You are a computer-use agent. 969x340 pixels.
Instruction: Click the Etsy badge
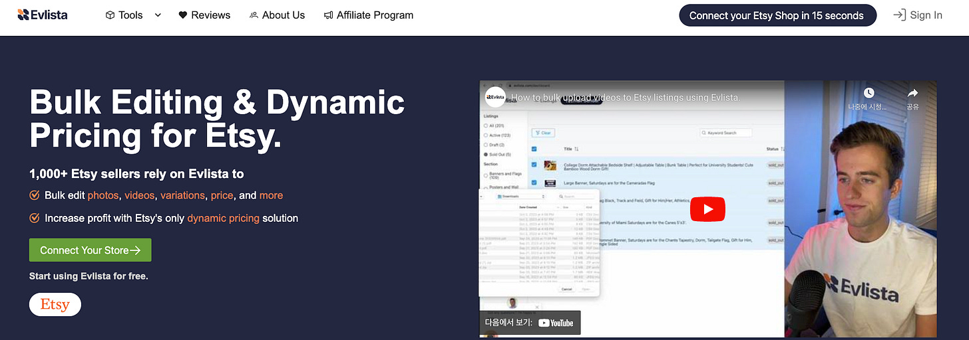tap(55, 304)
